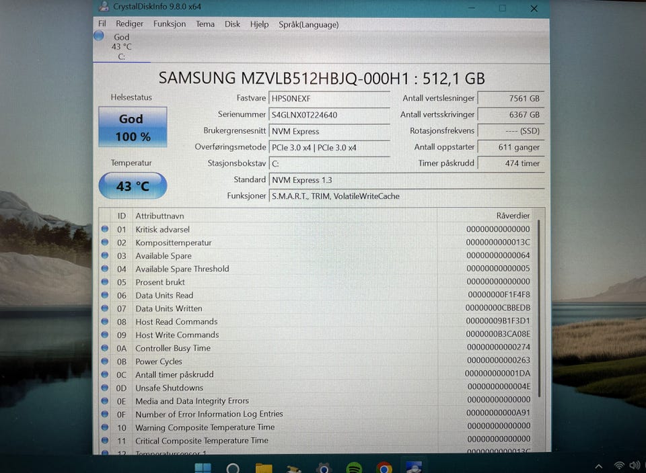Open Google Chrome from the taskbar
Screen dimensions: 646x473
coord(384,468)
